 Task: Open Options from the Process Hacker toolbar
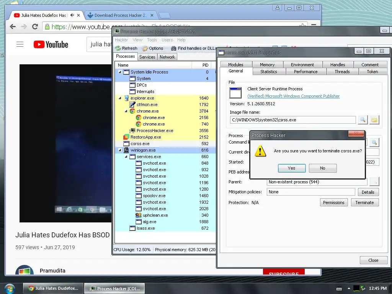pos(153,48)
